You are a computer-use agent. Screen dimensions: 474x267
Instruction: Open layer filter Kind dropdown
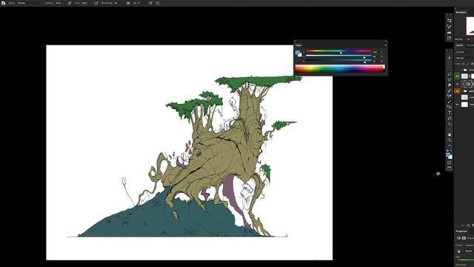pos(464,52)
